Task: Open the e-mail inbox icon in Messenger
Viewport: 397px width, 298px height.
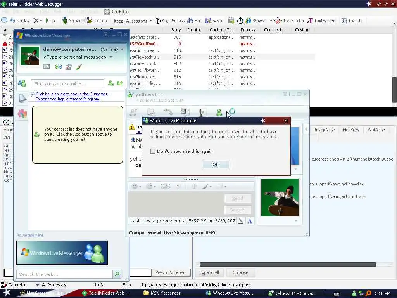Action: click(47, 67)
